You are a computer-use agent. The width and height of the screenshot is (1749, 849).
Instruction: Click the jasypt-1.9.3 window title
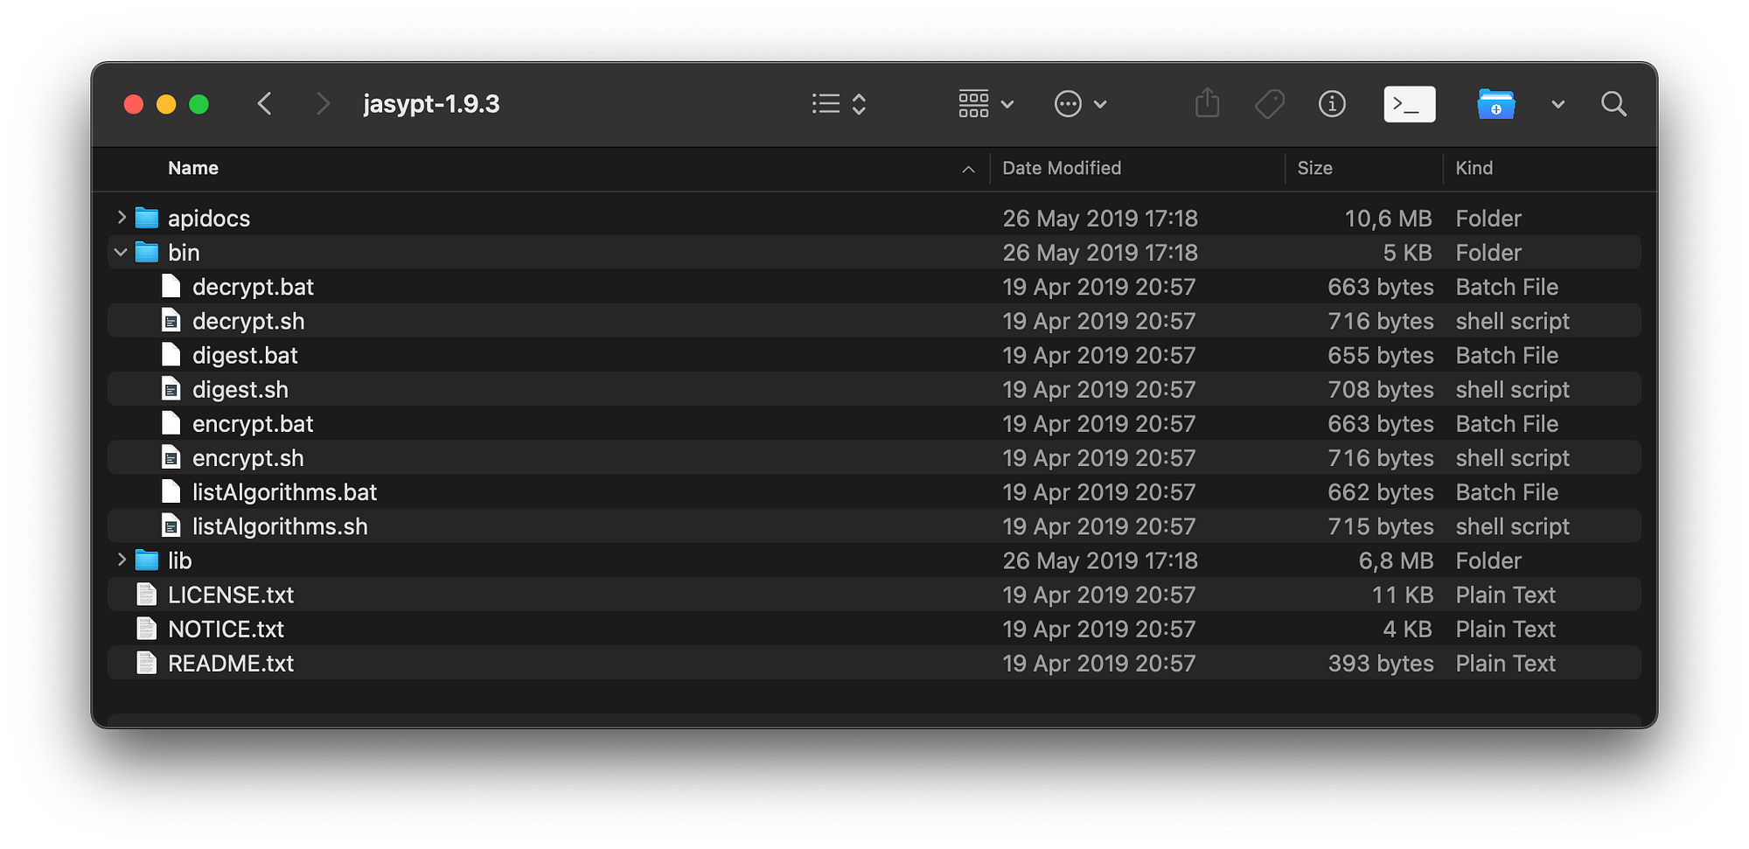click(431, 104)
